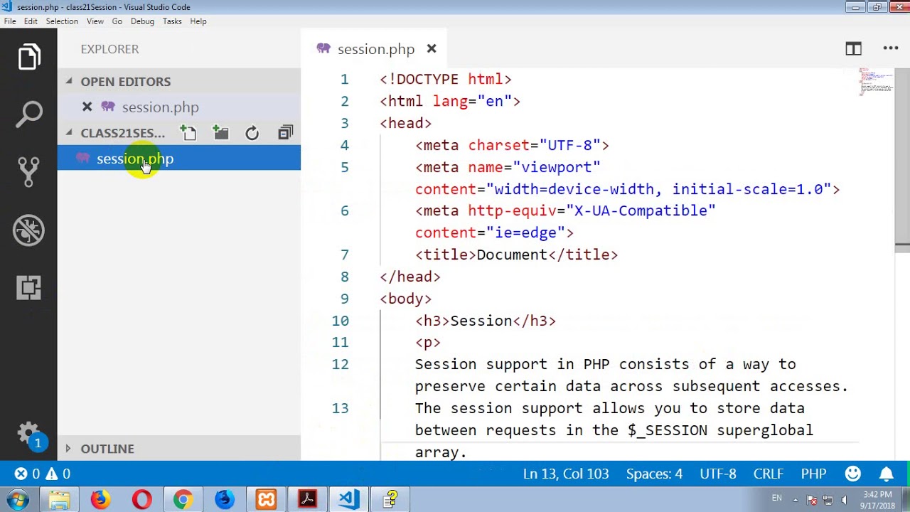The image size is (910, 512).
Task: Split the editor to the side
Action: (x=853, y=48)
